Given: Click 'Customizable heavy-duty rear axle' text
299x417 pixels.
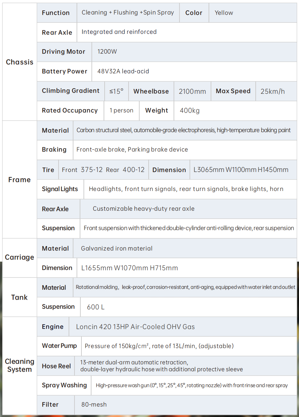Looking at the screenshot, I should [143, 209].
